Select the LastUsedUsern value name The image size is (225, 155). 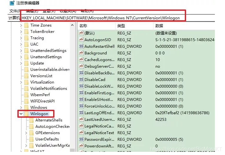point(100,120)
